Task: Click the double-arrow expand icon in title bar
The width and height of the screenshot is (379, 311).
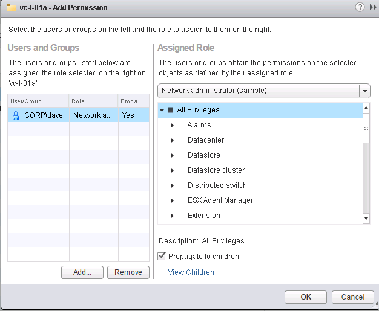Action: click(x=371, y=7)
